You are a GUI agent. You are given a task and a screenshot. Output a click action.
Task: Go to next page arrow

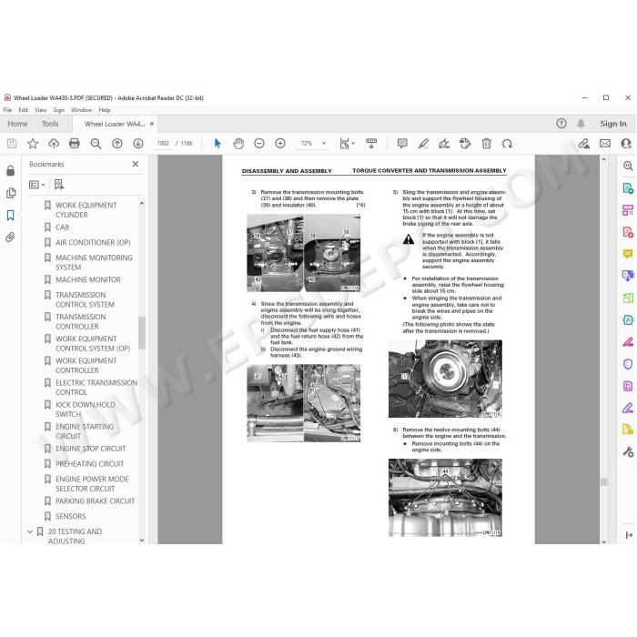coord(138,144)
